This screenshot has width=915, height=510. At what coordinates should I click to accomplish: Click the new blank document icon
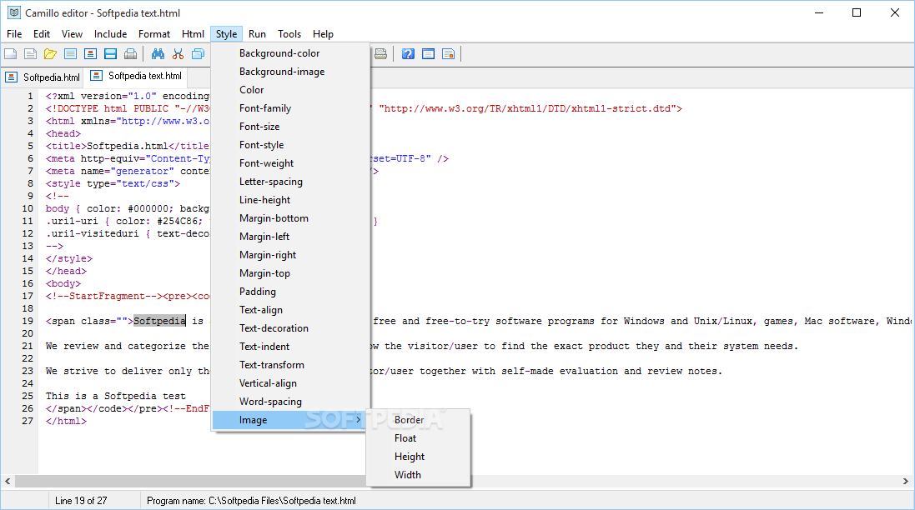point(11,54)
